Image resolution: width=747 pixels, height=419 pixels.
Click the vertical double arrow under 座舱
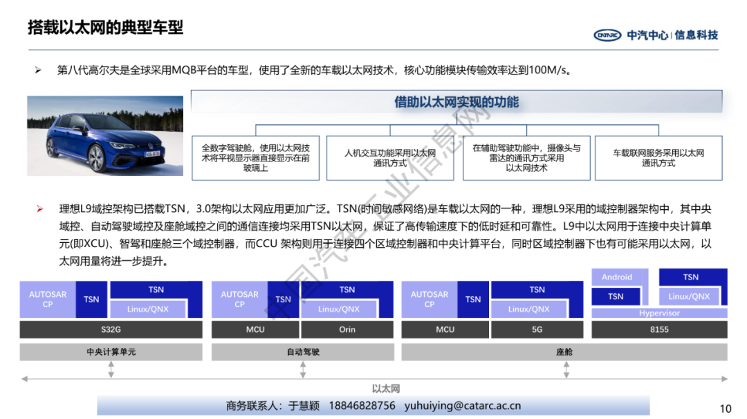(x=566, y=369)
